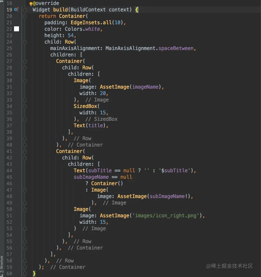Click line number 57 in the gutter
261x277 pixels.
tap(9, 254)
